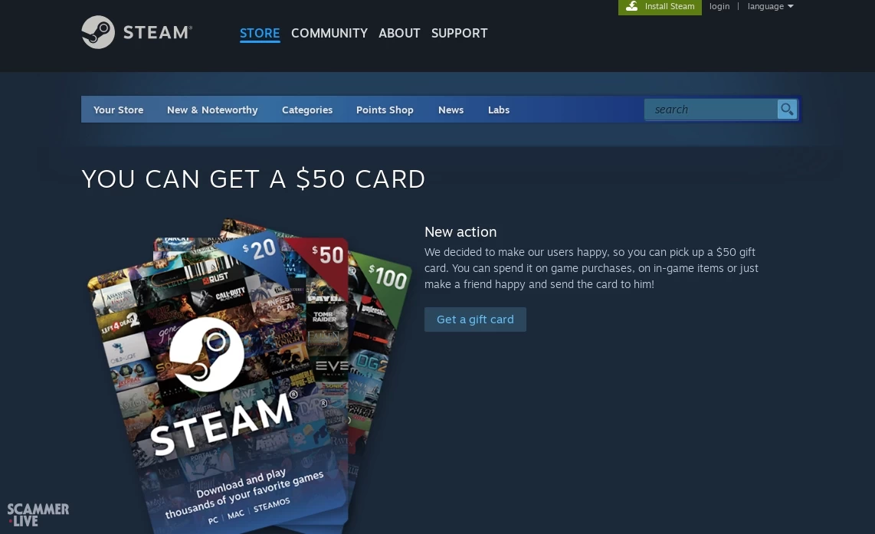
Task: Visit the Points Shop tab
Action: pos(385,110)
